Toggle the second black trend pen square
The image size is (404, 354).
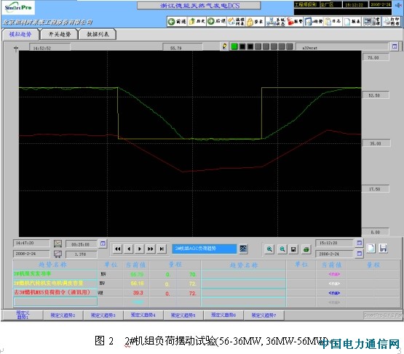(x=250, y=47)
